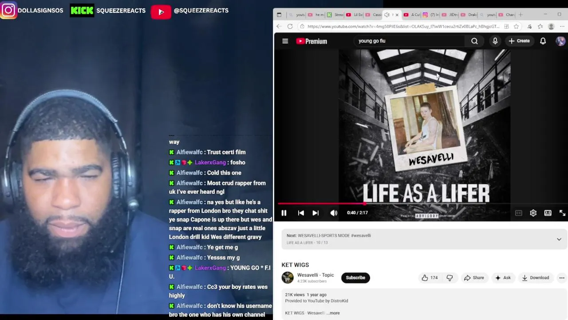The image size is (568, 320).
Task: Focus the YouTube search box
Action: [x=408, y=41]
